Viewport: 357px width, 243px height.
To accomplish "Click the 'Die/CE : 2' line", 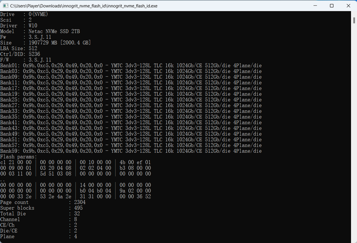I will pos(39,230).
